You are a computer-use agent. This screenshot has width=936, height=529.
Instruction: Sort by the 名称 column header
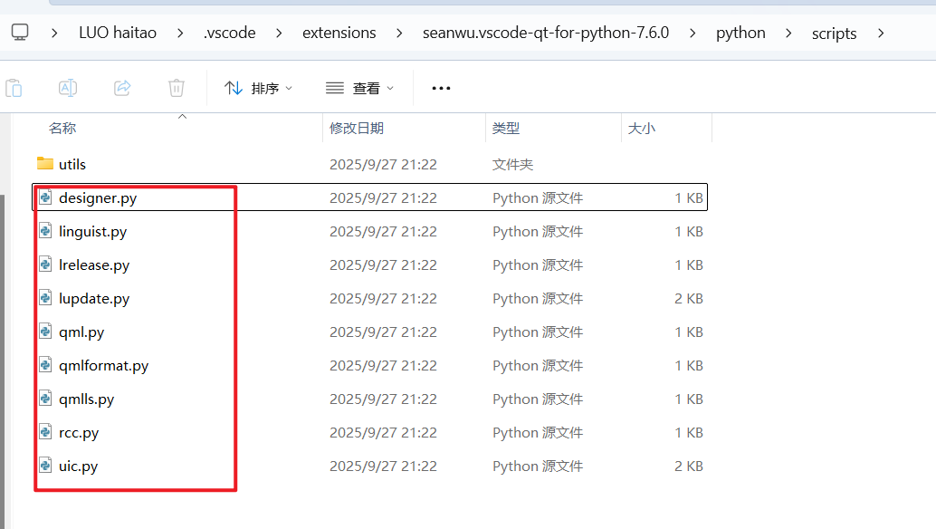62,129
